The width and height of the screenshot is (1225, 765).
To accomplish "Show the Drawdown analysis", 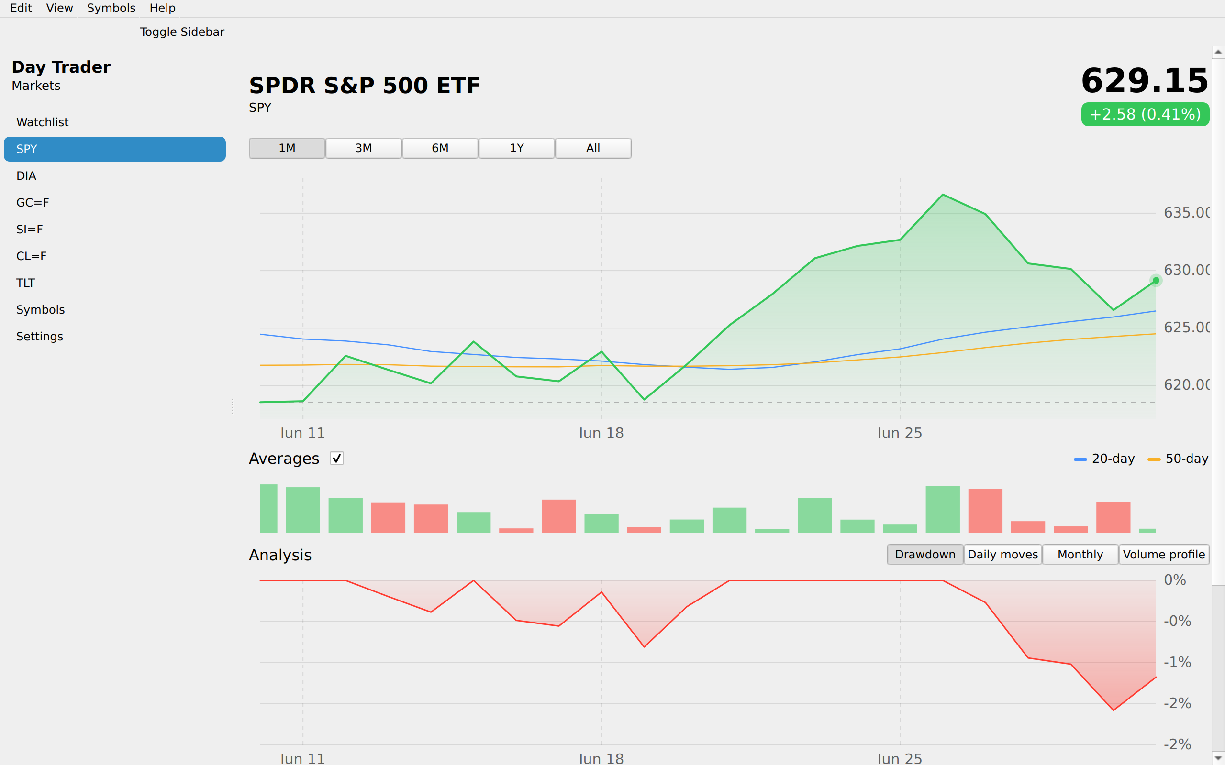I will (x=925, y=555).
